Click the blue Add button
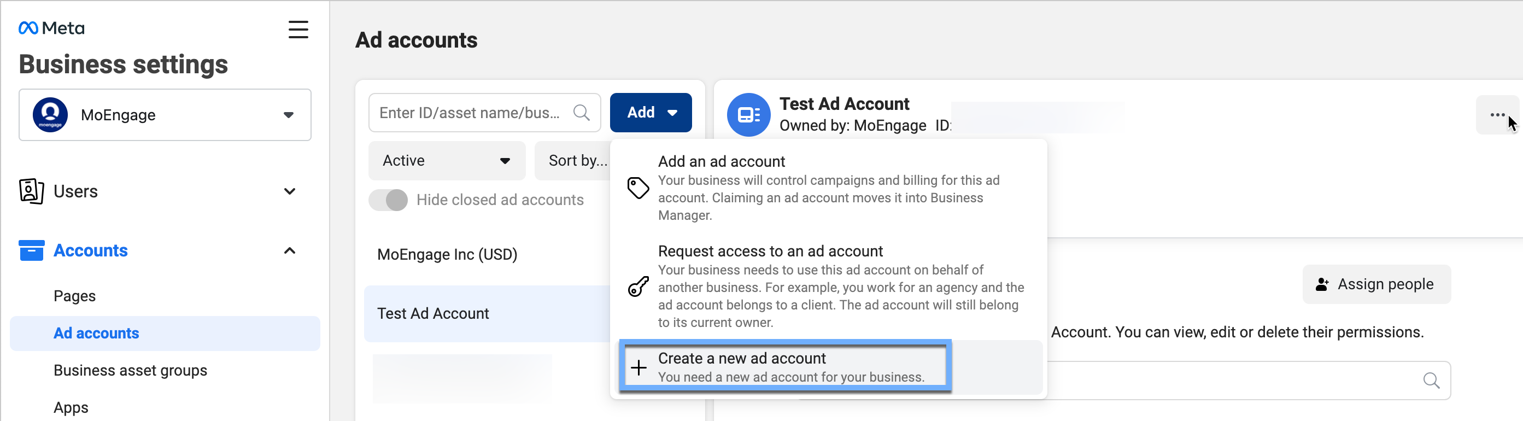The height and width of the screenshot is (421, 1523). 651,112
